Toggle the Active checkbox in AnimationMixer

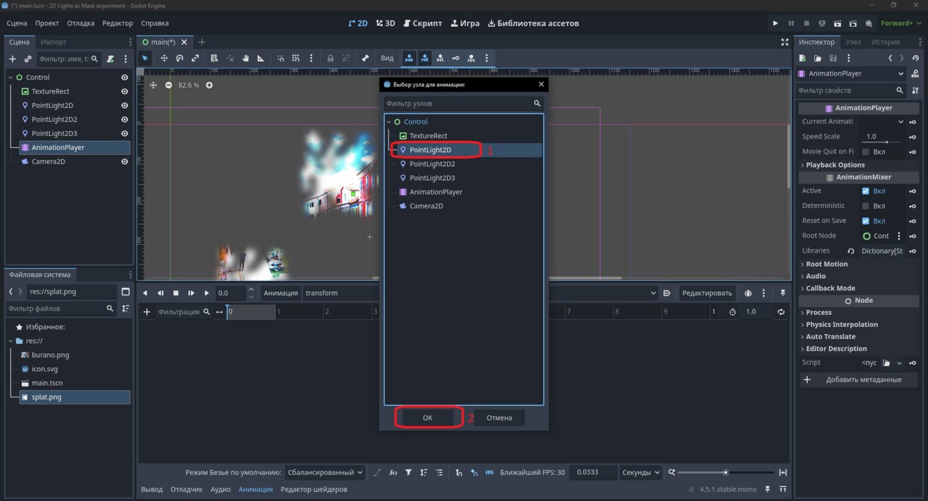(866, 191)
